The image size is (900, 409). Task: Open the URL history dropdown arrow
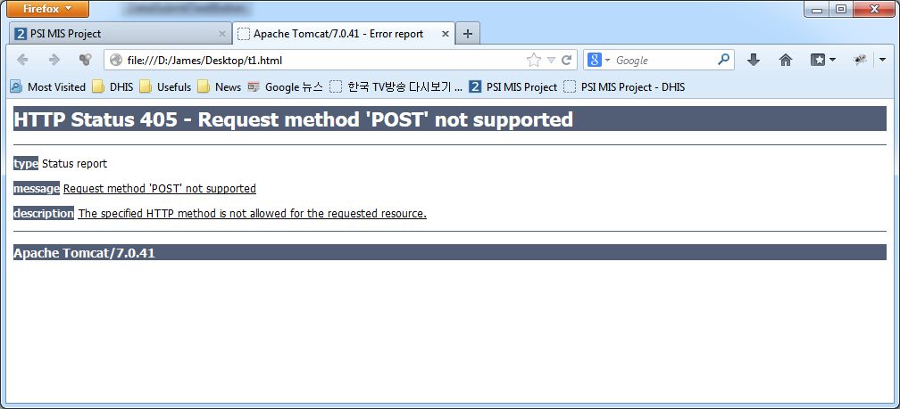pyautogui.click(x=550, y=61)
